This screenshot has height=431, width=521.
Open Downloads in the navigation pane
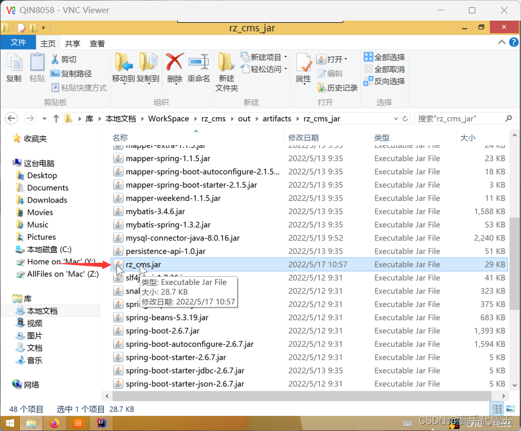tap(41, 200)
